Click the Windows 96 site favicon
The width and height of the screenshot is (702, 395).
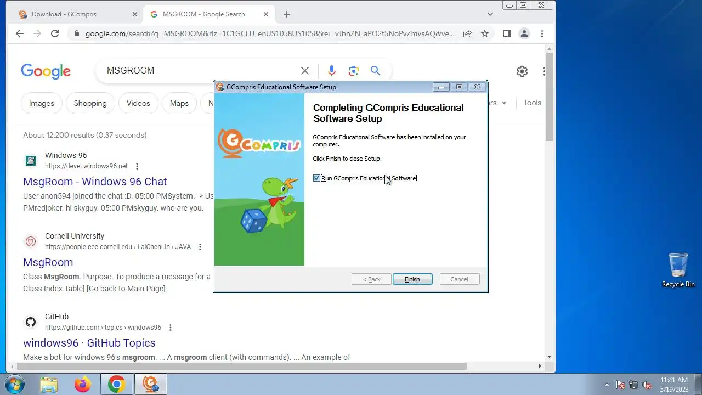31,161
